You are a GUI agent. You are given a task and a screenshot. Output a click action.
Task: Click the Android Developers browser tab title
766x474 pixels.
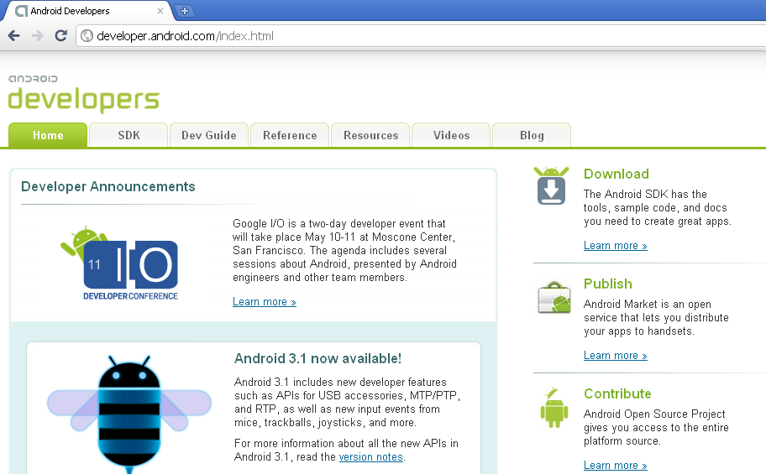[x=70, y=11]
